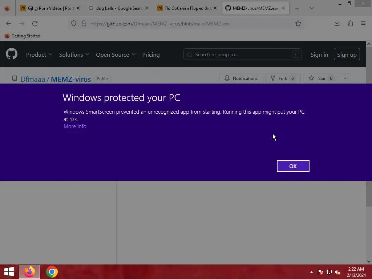Viewport: 372px width, 279px height.
Task: Open the Pricing page
Action: (151, 54)
